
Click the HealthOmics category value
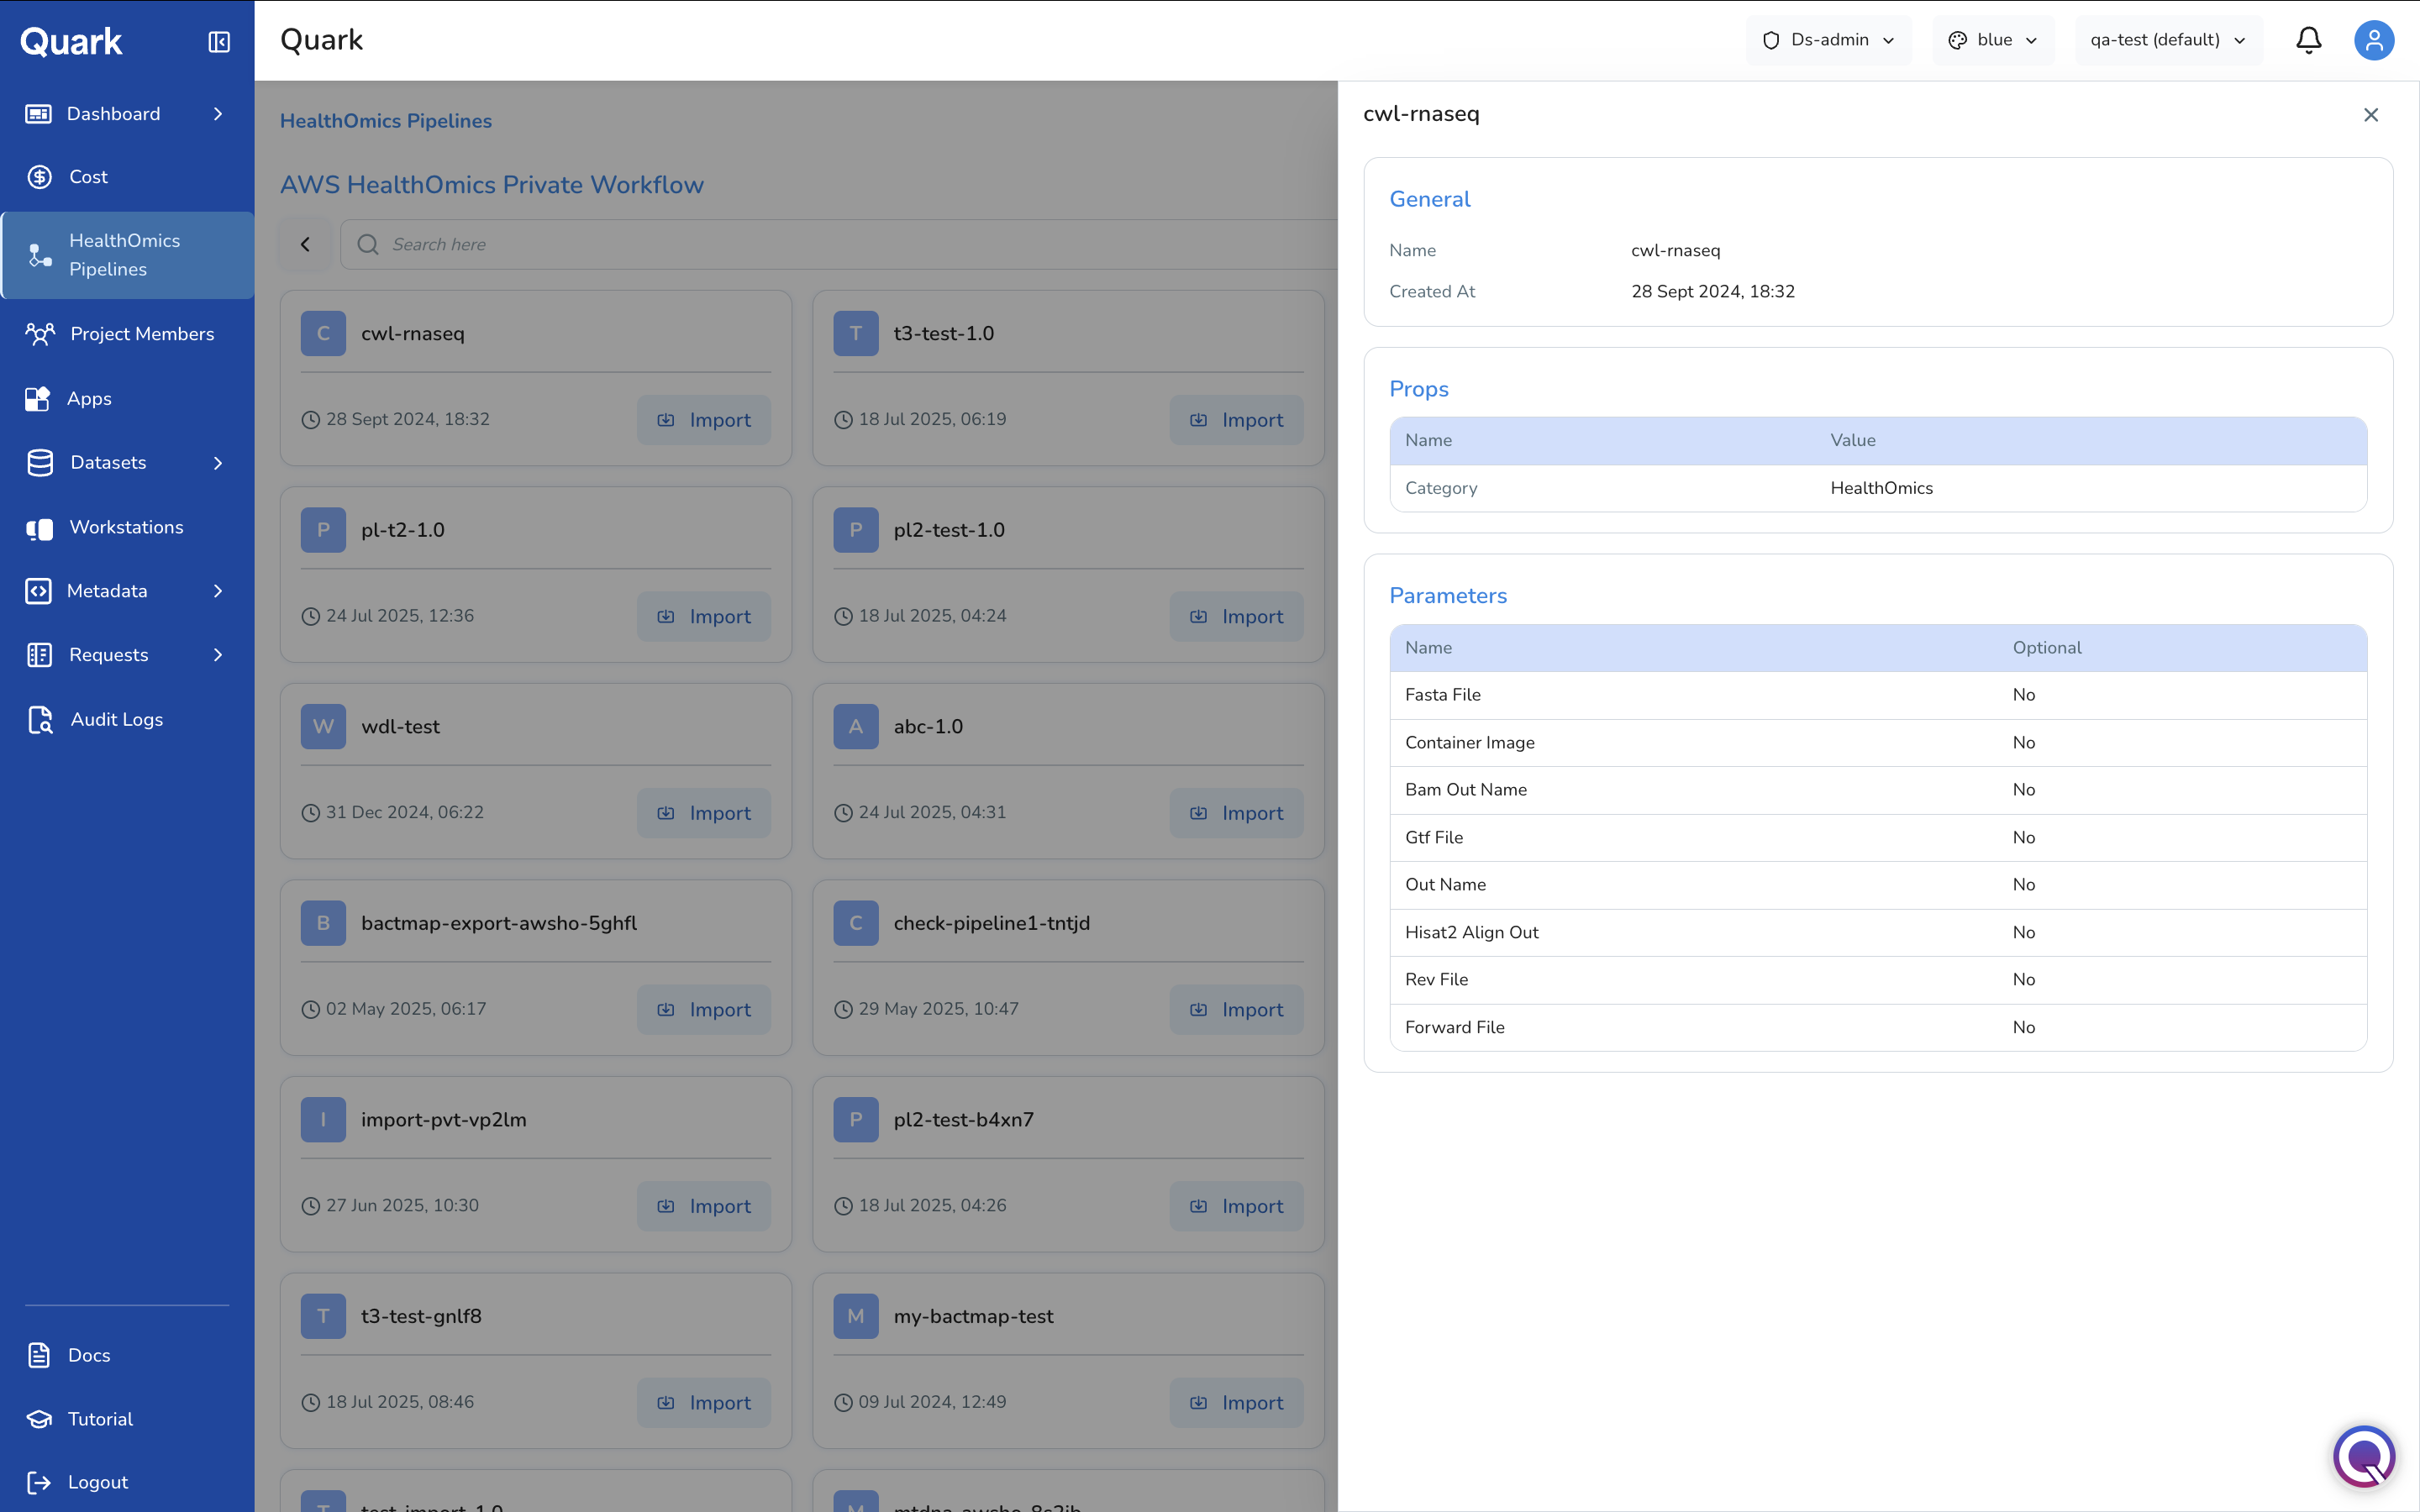pos(1881,488)
